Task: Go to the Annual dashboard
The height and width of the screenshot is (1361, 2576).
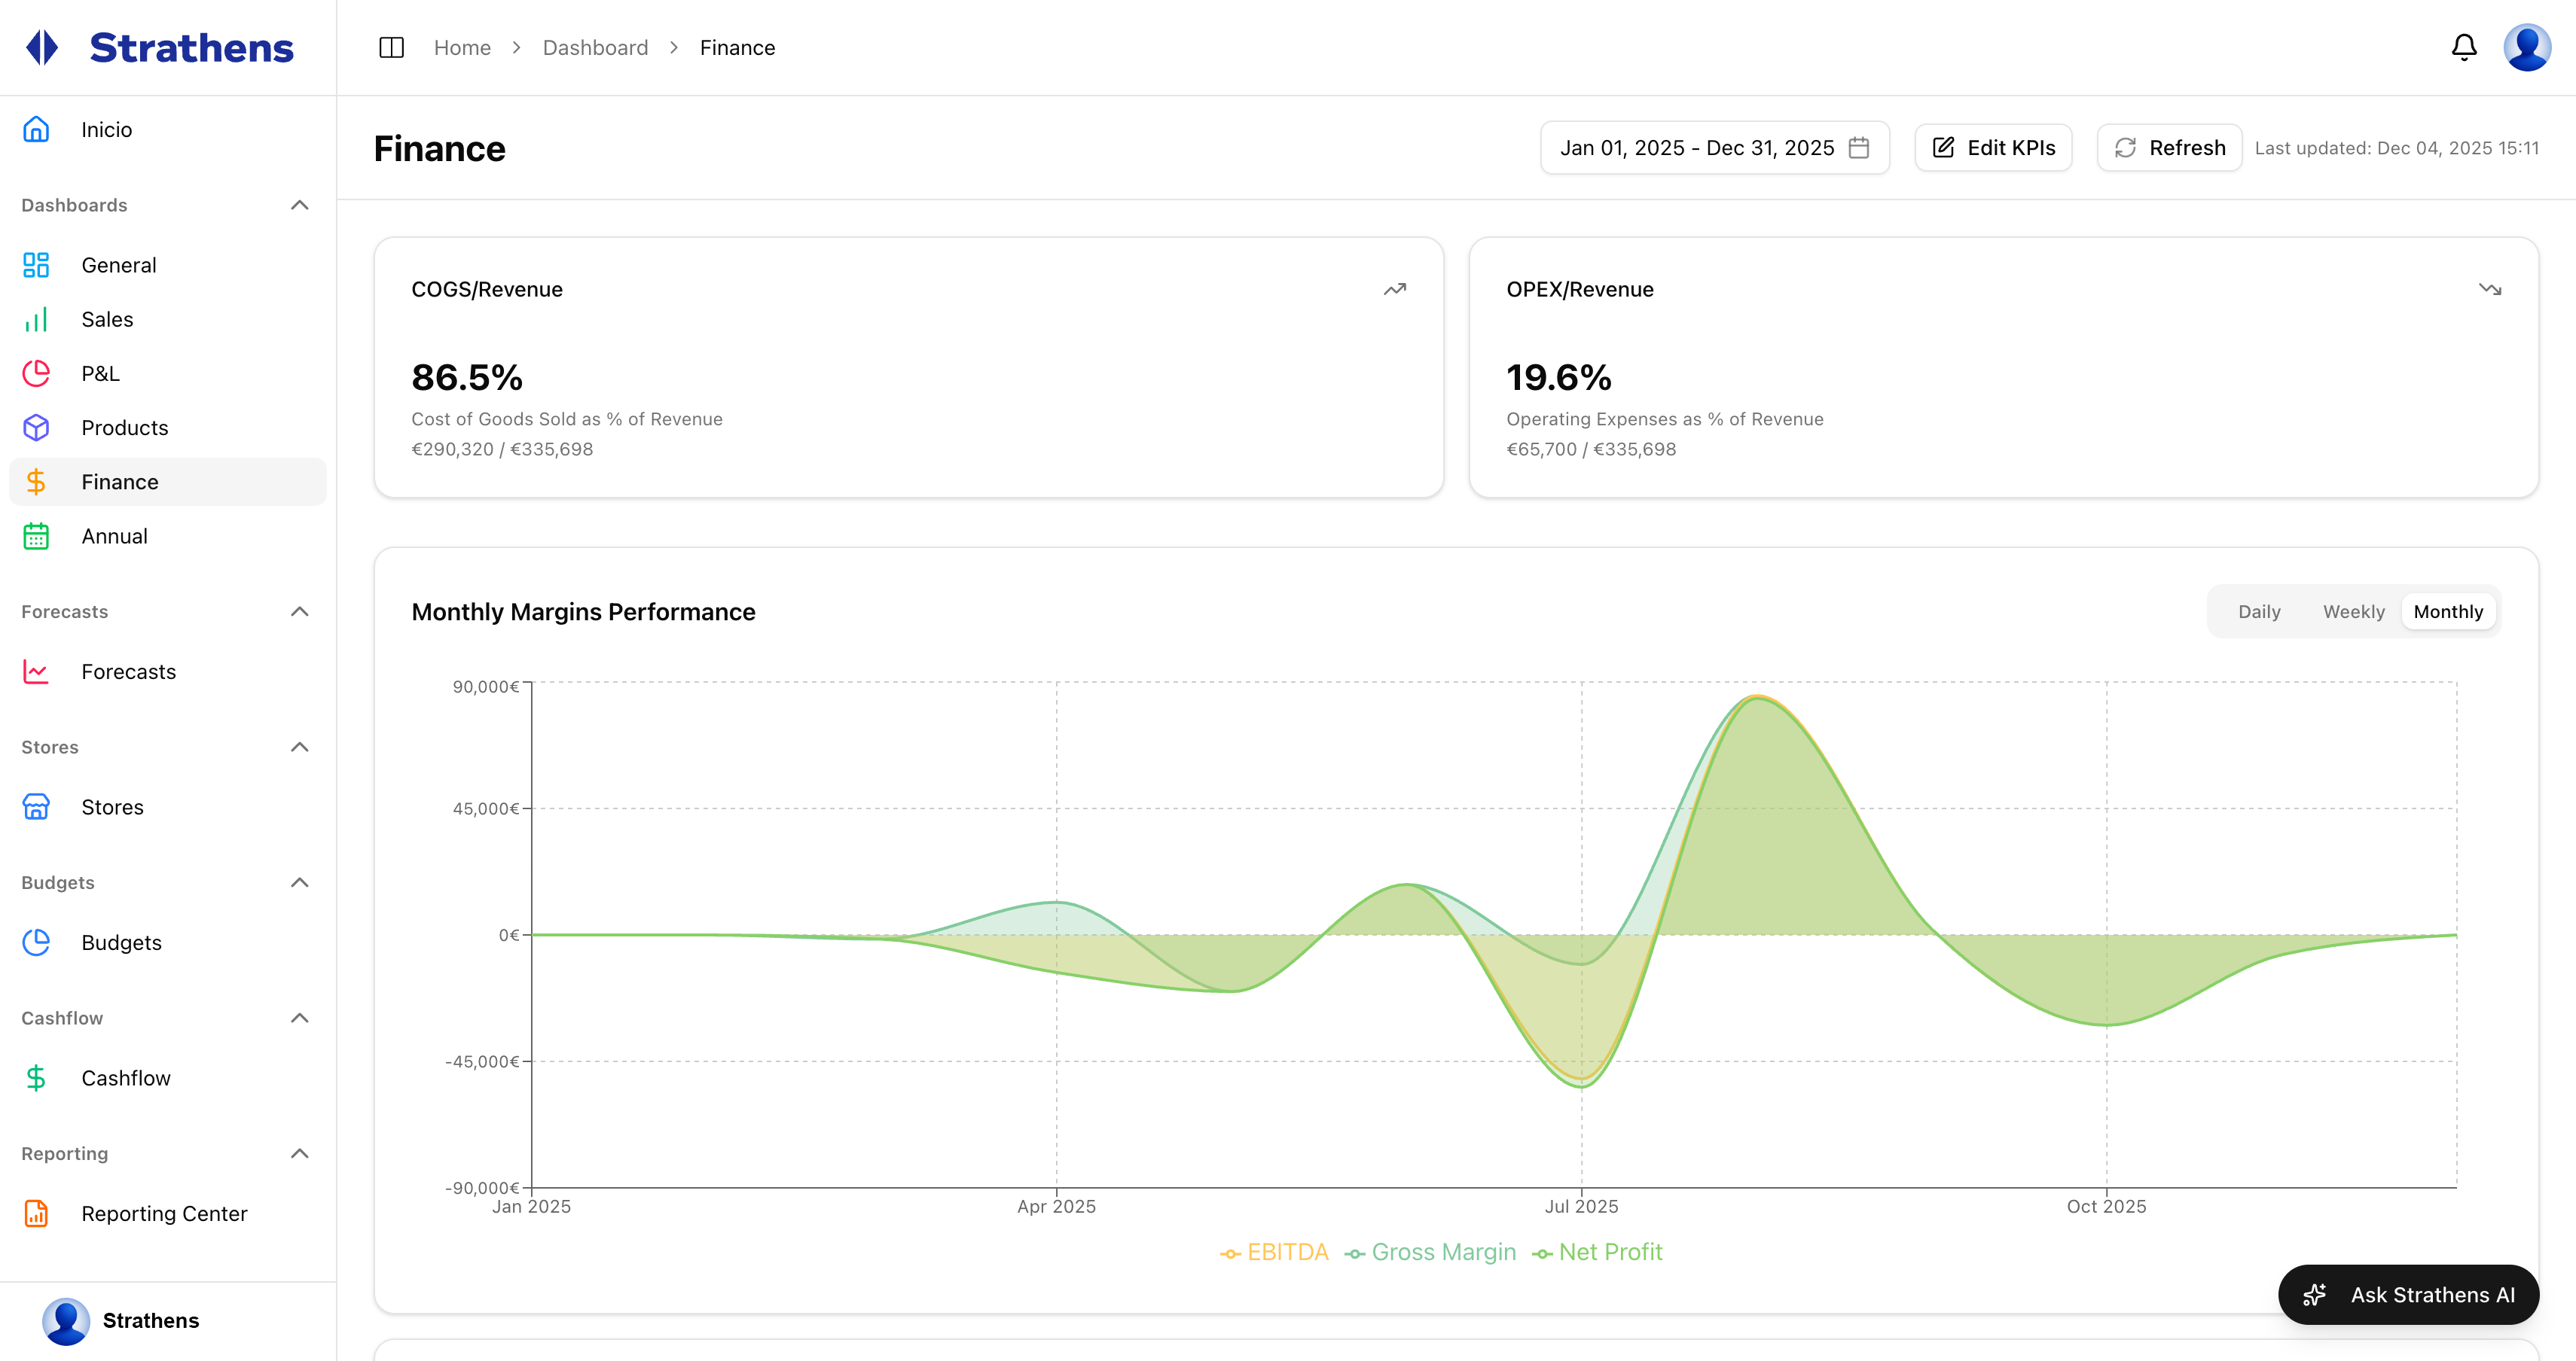Action: 114,537
